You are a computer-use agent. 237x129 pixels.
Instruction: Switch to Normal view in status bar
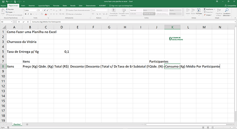click(203, 127)
